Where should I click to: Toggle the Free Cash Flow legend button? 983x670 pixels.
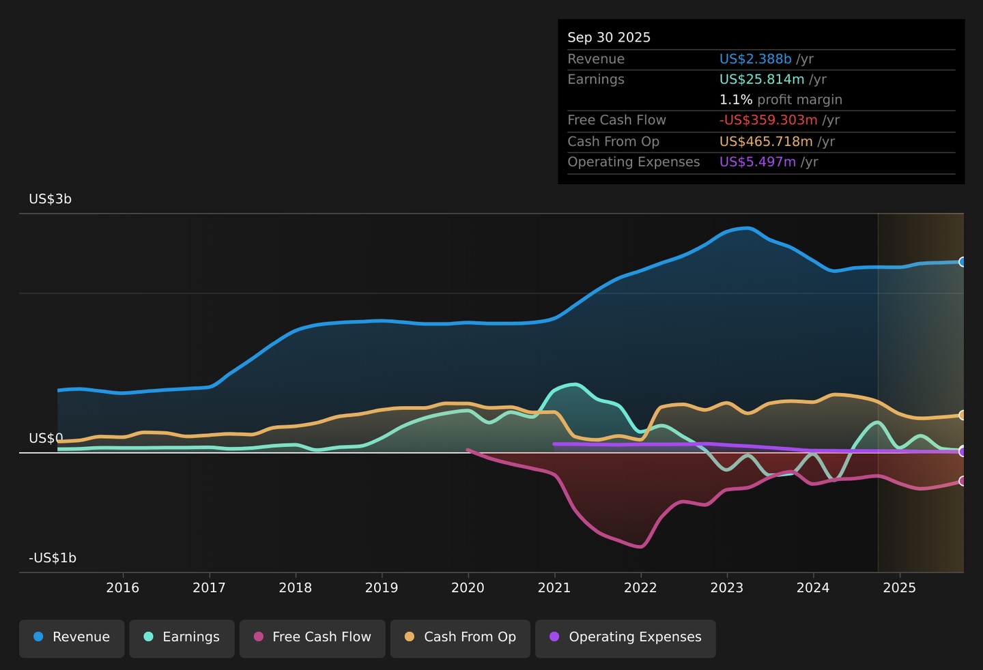313,639
